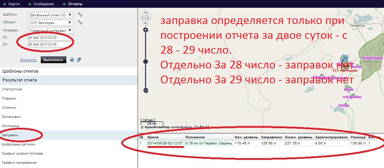Select Поездки in report results
Screen dimensions: 384x168
(9, 98)
